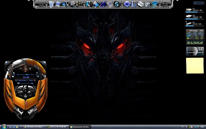206x129 pixels.
Task: Open the blue shopping basket dock icon
Action: (x=154, y=4)
